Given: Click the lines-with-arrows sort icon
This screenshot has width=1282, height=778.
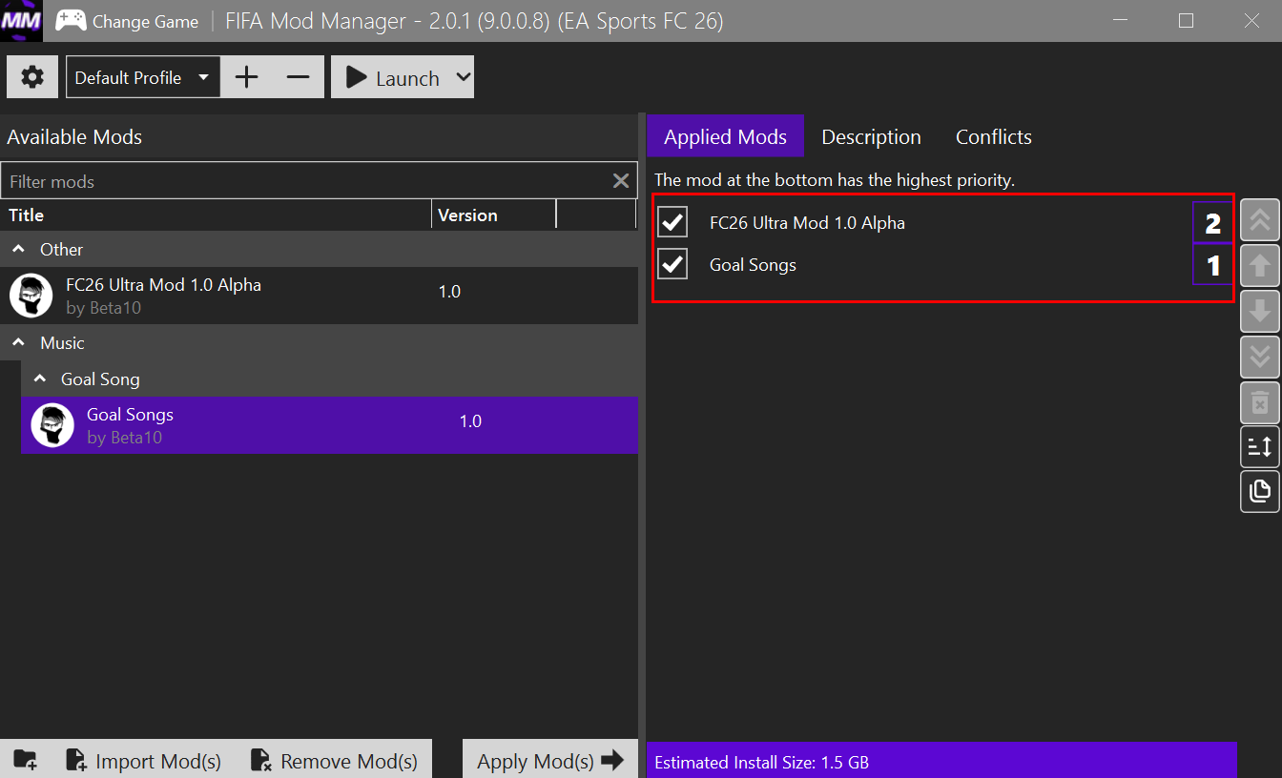Looking at the screenshot, I should pyautogui.click(x=1259, y=446).
